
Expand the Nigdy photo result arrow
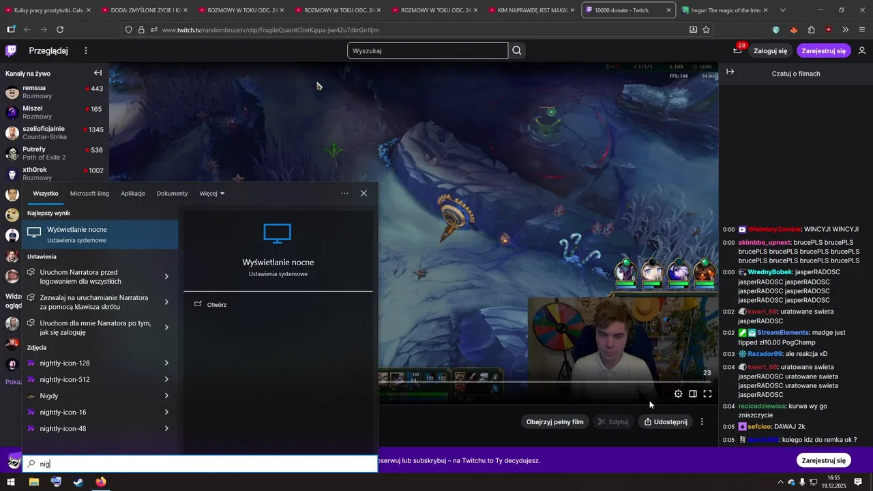click(x=166, y=396)
